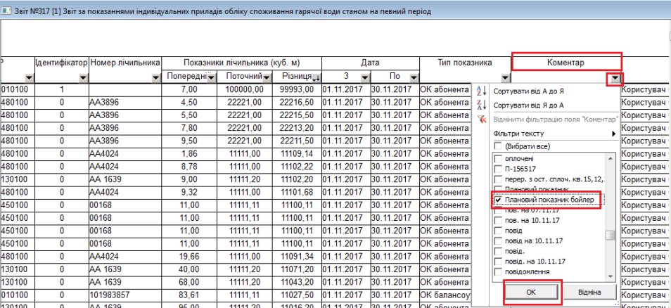Open the Тип показника filter dropdown
The height and width of the screenshot is (308, 671).
(x=506, y=77)
